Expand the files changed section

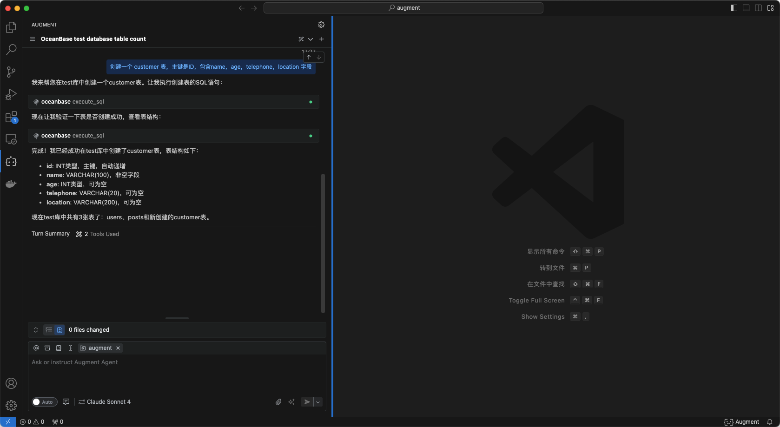(36, 330)
